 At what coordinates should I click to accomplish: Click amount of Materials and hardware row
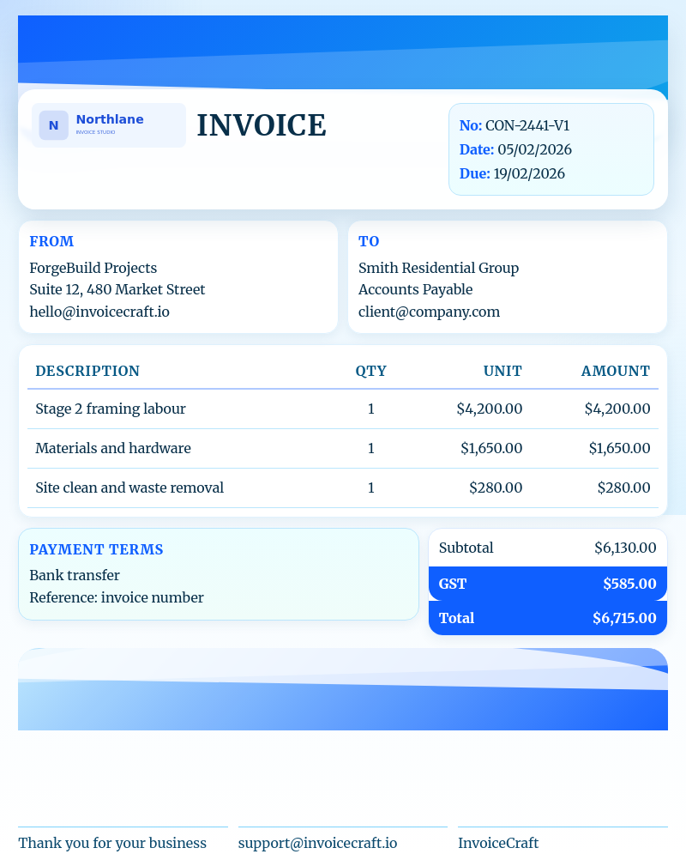click(620, 448)
